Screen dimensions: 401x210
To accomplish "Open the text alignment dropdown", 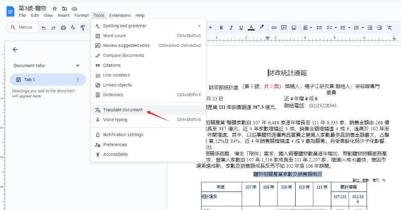I will tap(308, 28).
